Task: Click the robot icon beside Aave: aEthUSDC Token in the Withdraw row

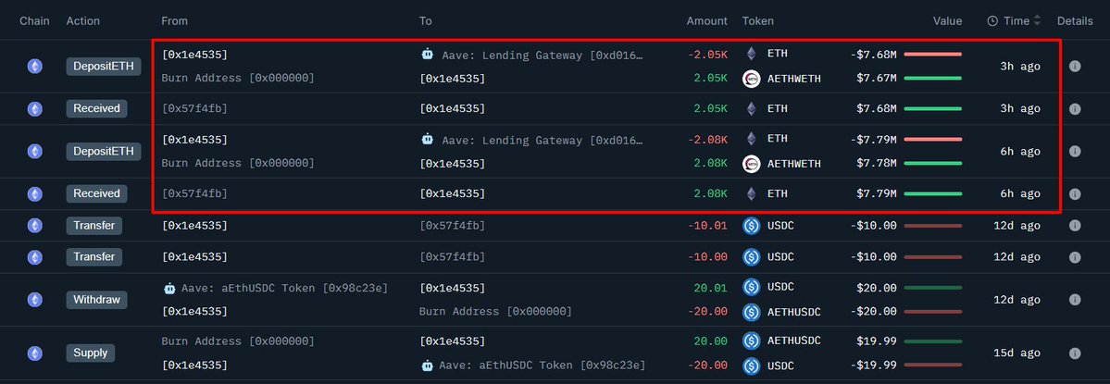Action: tap(169, 289)
